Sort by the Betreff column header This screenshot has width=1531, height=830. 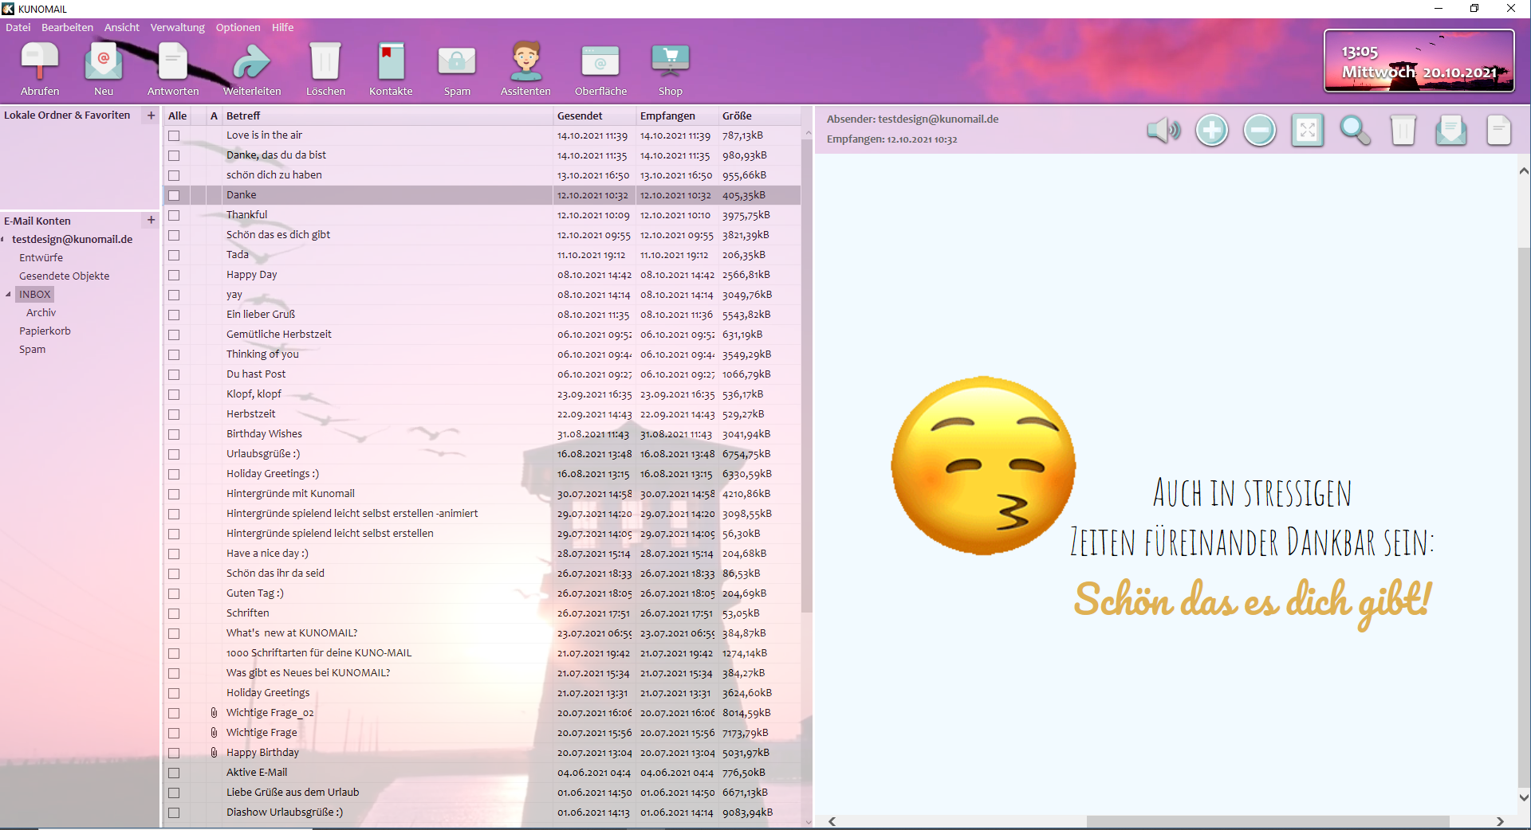[x=388, y=115]
